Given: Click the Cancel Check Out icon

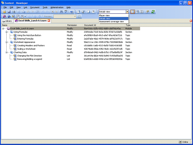Looking at the screenshot, I should 93,12.
